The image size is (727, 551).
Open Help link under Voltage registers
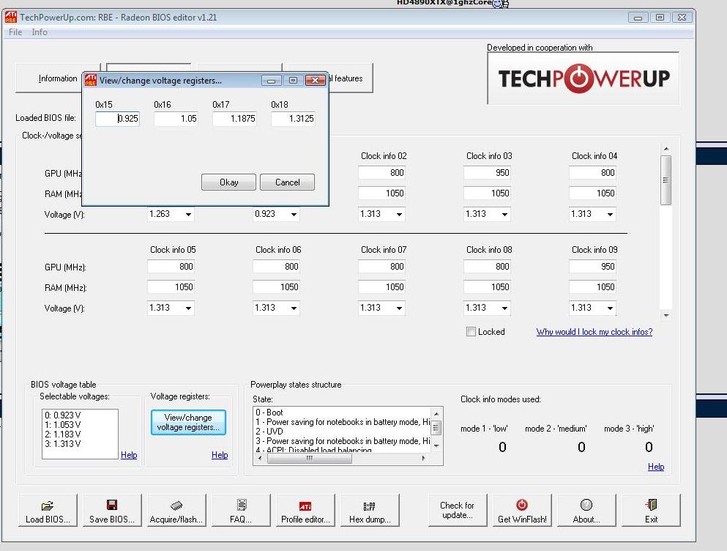[x=220, y=455]
